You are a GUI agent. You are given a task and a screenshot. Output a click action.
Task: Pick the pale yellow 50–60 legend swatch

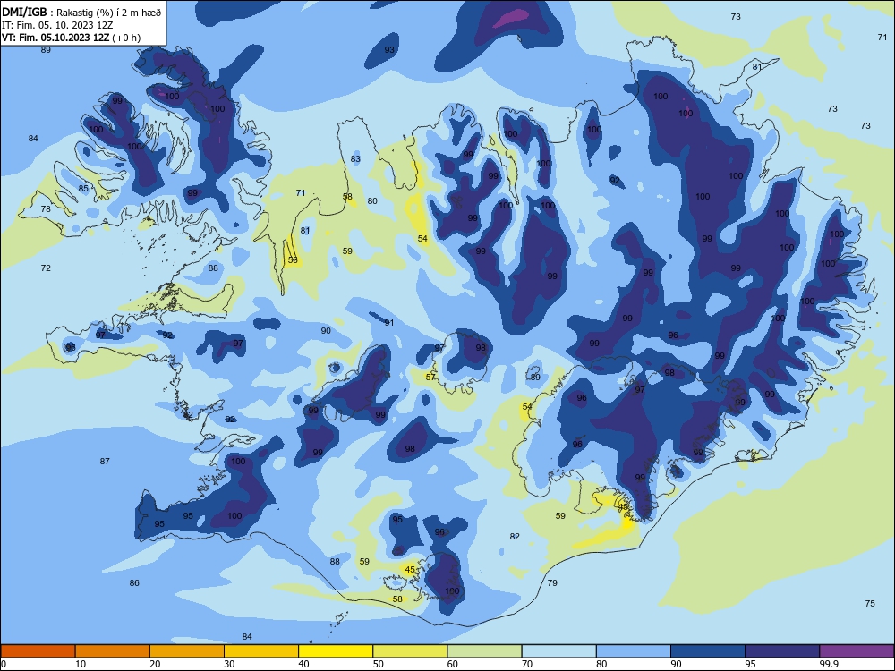click(410, 651)
